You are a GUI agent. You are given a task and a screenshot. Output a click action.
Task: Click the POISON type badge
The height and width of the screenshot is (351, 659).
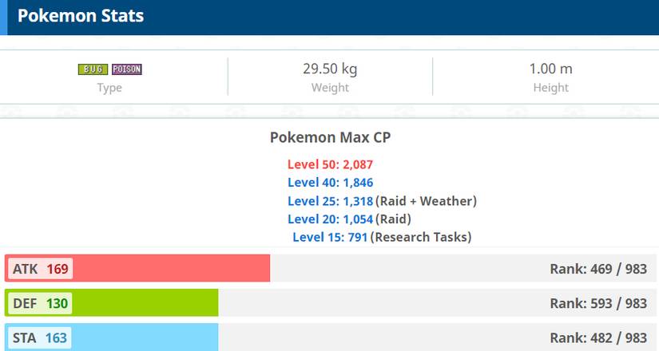pos(127,69)
